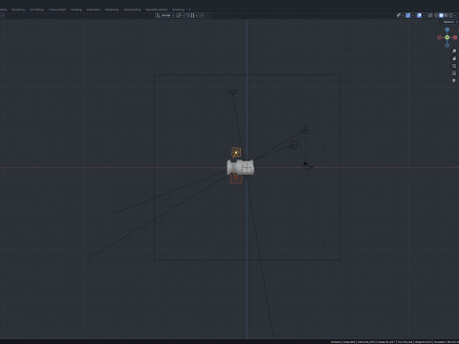This screenshot has width=459, height=344.
Task: Open the Shading workspace tab
Action: pyautogui.click(x=76, y=10)
